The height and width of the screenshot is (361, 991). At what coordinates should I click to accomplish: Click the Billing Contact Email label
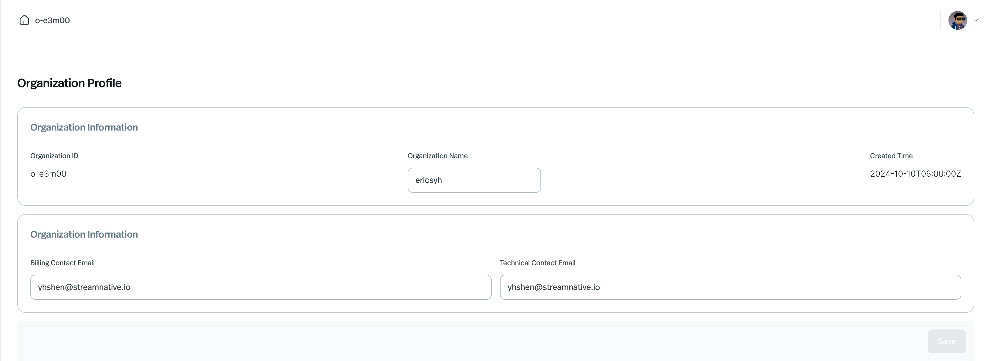click(x=62, y=263)
